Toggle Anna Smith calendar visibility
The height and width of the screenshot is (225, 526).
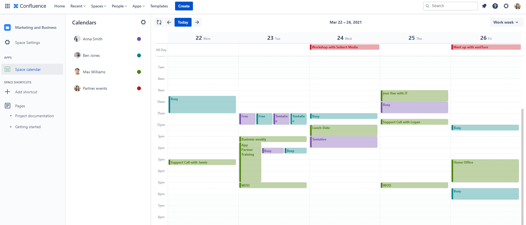pos(139,39)
